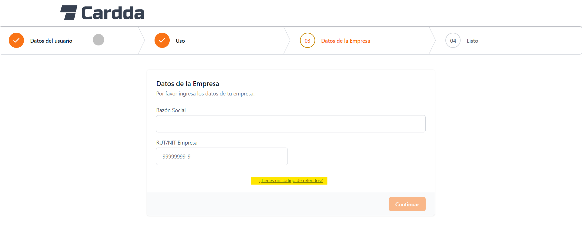Jump to the Listo step
Viewport: 582px width, 240px height.
(472, 41)
